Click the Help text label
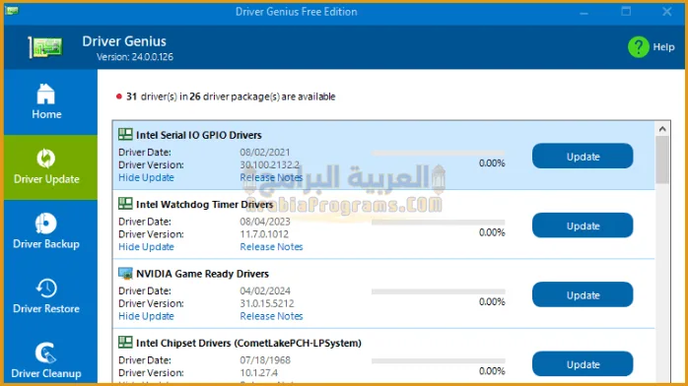The height and width of the screenshot is (386, 688). pos(663,47)
